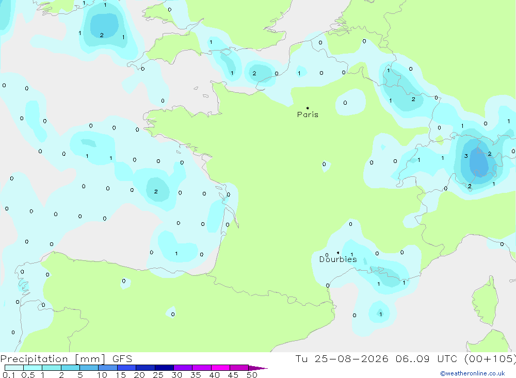Click the Precipitation [mm] title text
The width and height of the screenshot is (516, 378).
tap(53, 358)
